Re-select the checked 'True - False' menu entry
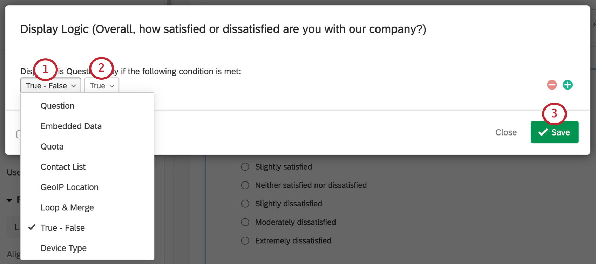The width and height of the screenshot is (596, 264). 62,227
